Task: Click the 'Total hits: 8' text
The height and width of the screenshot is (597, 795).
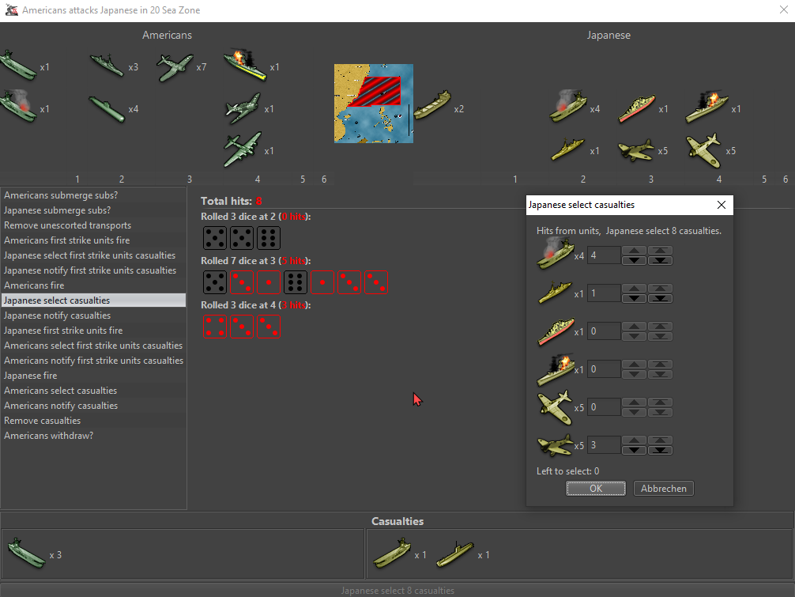Action: click(x=232, y=201)
